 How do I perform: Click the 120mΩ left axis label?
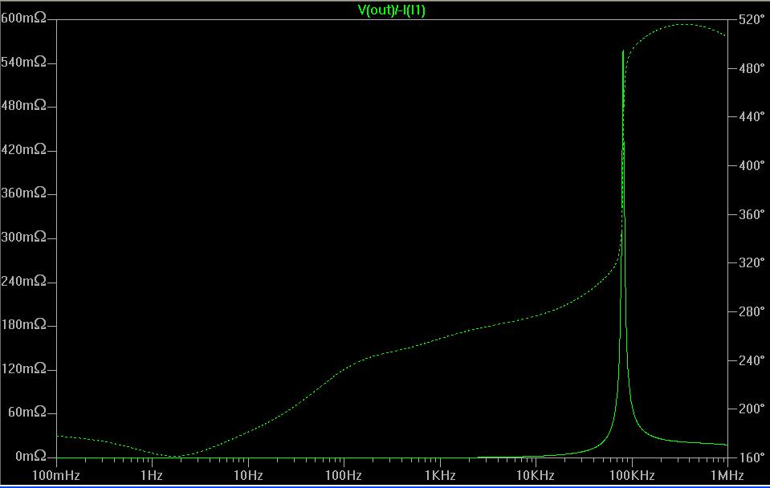(x=23, y=368)
